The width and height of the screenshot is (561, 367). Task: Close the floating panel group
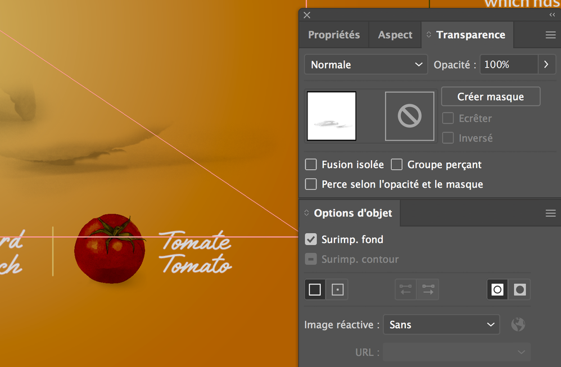click(x=307, y=15)
